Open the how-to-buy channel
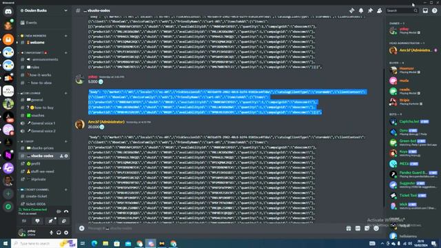The width and height of the screenshot is (441, 248). point(43,107)
